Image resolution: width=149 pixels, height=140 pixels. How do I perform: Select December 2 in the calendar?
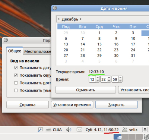(x=116, y=33)
